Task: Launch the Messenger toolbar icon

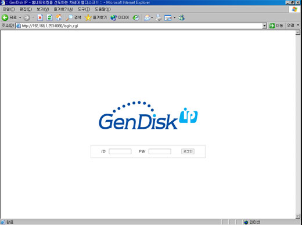Action: tap(182, 17)
